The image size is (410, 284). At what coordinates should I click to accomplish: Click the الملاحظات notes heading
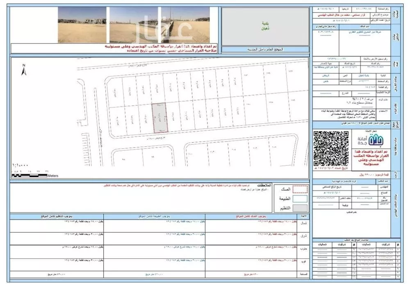[262, 185]
